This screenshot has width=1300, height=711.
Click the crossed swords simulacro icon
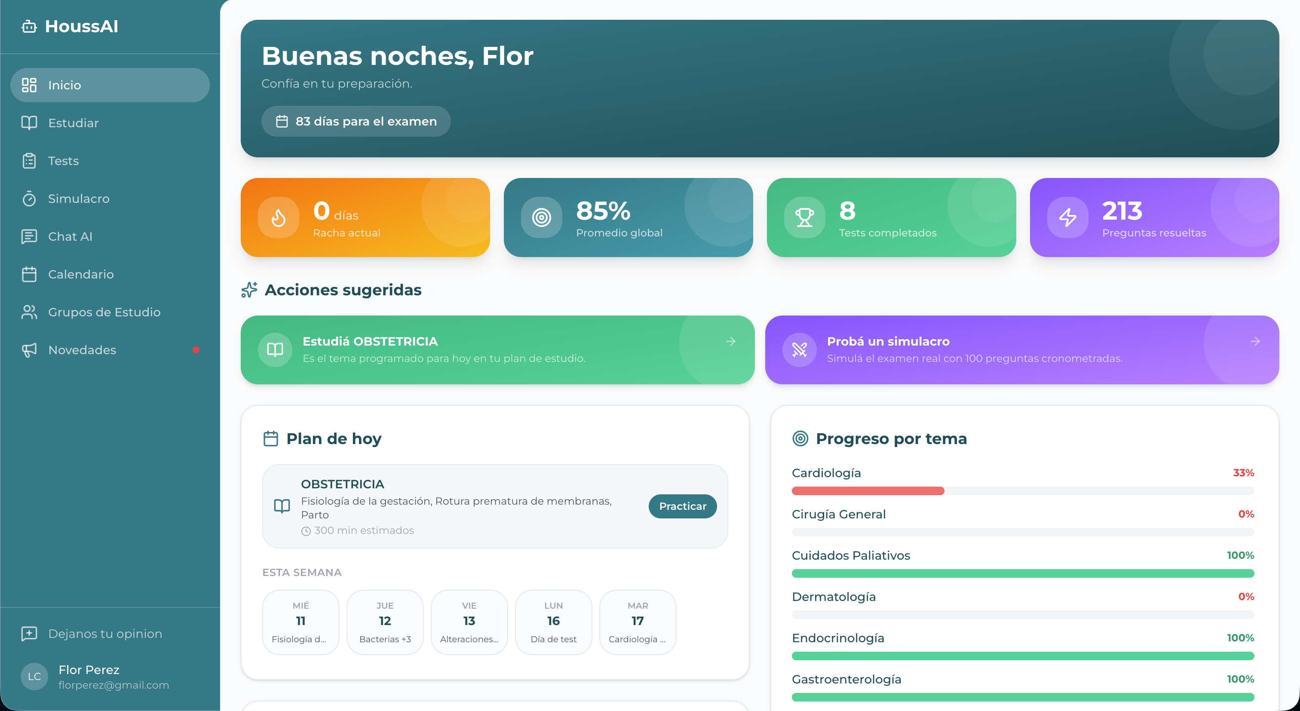tap(799, 350)
